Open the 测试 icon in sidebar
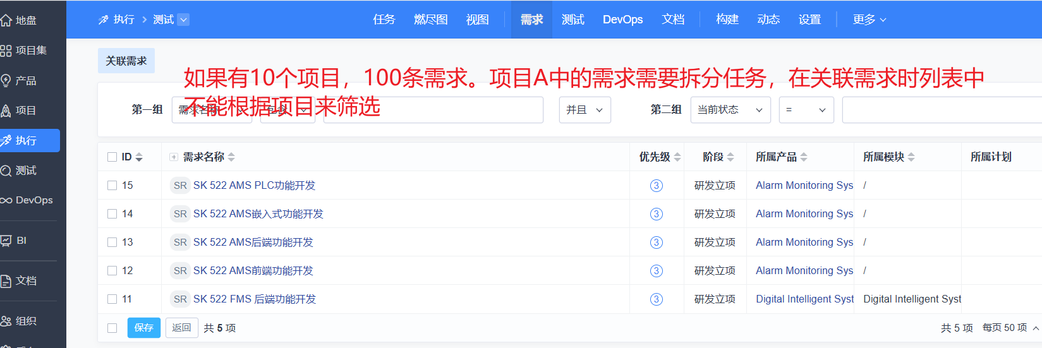Viewport: 1042px width, 348px height. 6,171
